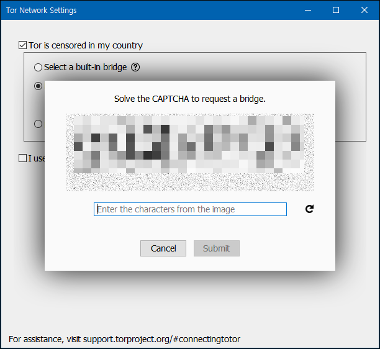Open help icon next to built-in bridge
The image size is (380, 349).
pyautogui.click(x=135, y=67)
